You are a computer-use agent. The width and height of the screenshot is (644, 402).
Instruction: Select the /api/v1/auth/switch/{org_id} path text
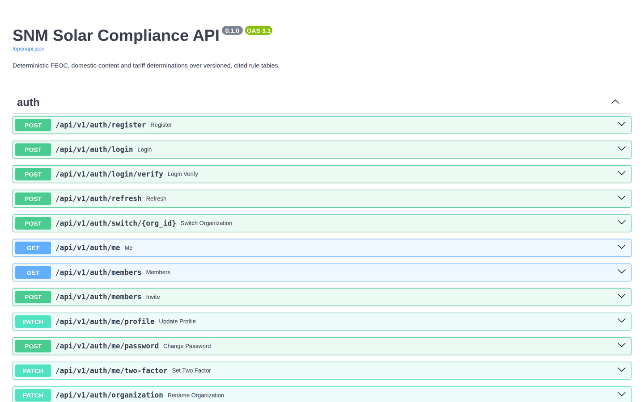[x=116, y=223]
